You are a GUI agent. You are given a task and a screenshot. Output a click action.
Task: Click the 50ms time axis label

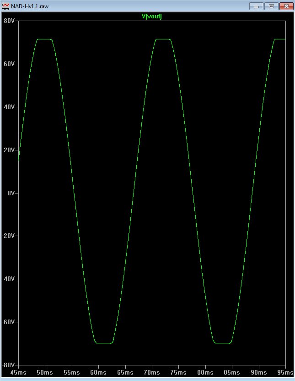pos(45,372)
